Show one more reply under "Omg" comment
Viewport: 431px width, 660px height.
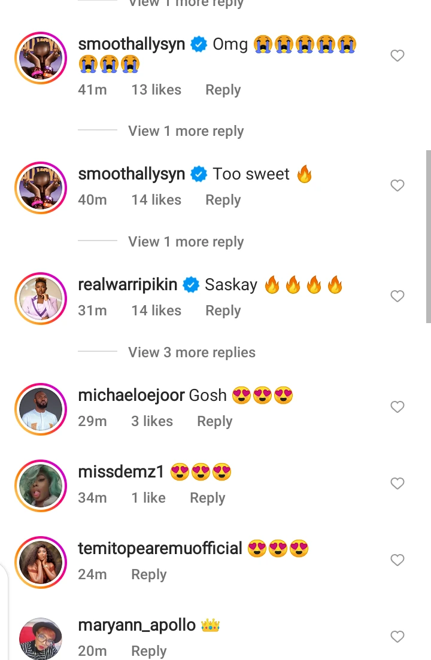point(186,131)
